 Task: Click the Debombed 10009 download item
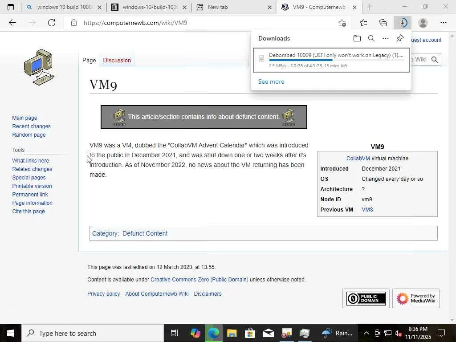(x=331, y=60)
